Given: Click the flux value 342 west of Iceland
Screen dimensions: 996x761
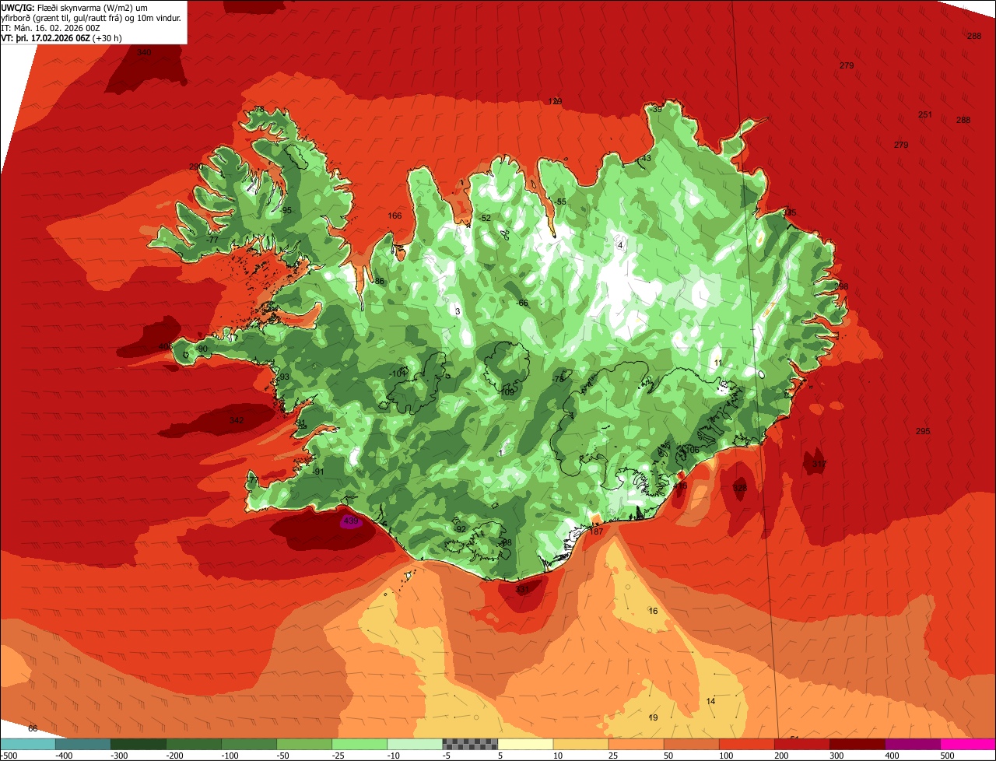Looking at the screenshot, I should pyautogui.click(x=237, y=420).
